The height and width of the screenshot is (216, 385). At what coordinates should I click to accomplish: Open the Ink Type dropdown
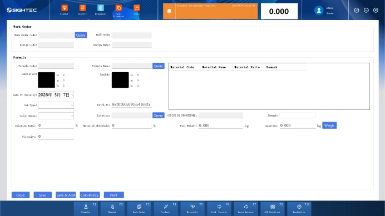tap(56, 105)
